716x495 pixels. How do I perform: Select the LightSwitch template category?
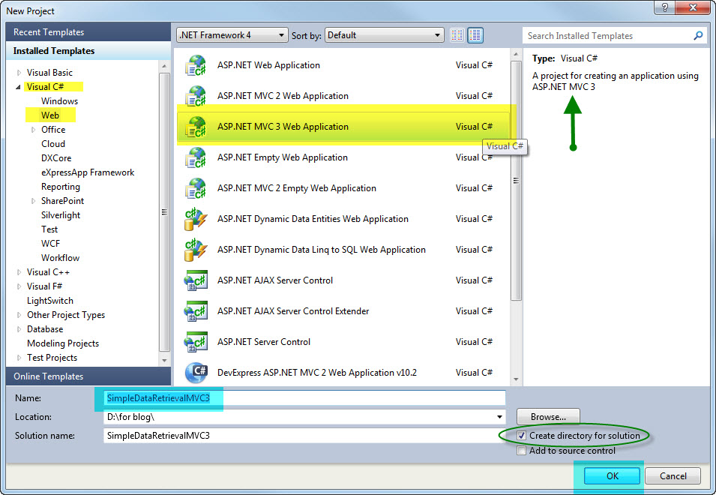click(x=49, y=301)
